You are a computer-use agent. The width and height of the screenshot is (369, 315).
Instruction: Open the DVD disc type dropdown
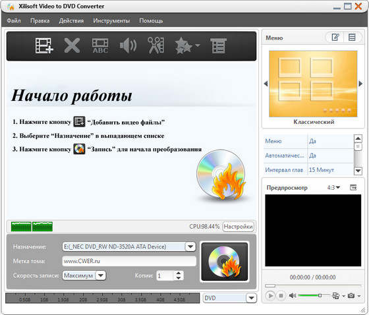[251, 298]
